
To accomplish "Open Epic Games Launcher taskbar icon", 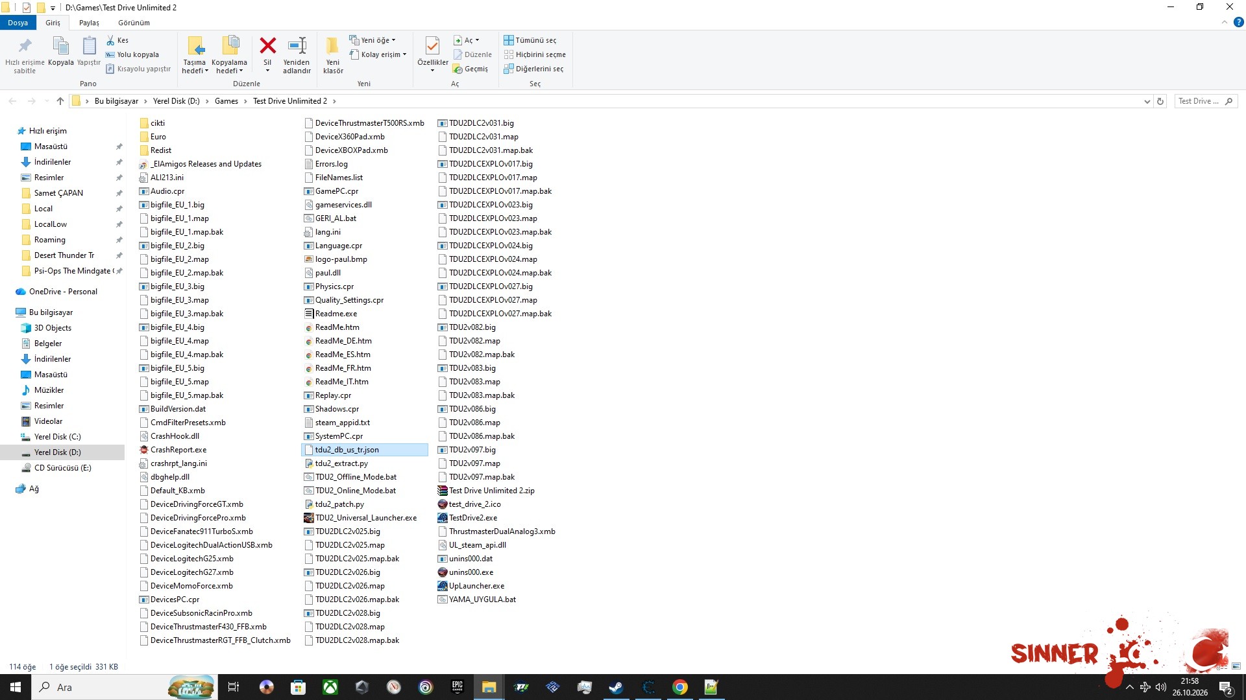I will pos(458,687).
